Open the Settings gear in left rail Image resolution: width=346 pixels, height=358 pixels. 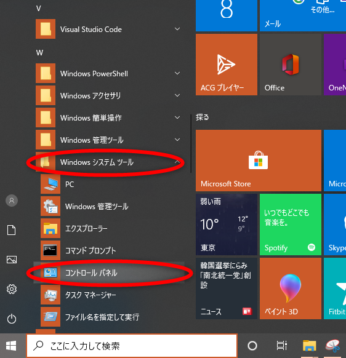[x=12, y=289]
